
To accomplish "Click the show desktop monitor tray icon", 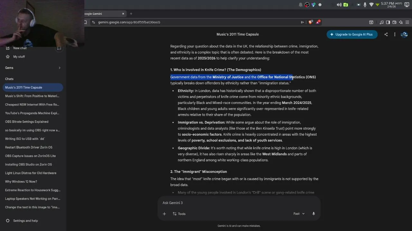I will click(407, 4).
